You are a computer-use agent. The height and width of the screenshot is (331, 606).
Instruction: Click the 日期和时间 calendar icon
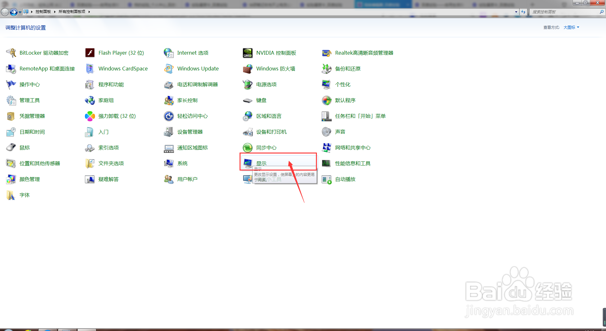click(x=11, y=132)
